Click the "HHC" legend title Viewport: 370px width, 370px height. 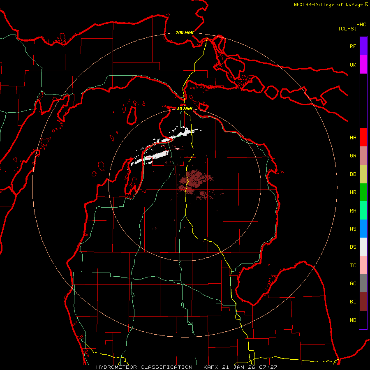pyautogui.click(x=361, y=25)
